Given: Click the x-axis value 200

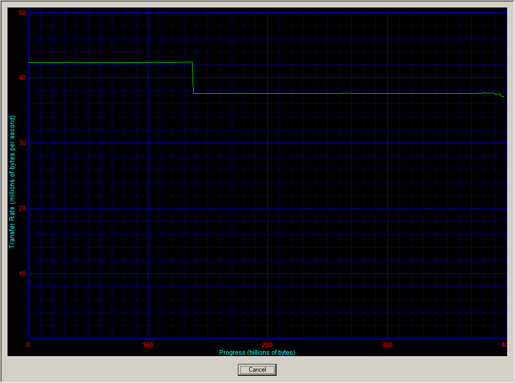Looking at the screenshot, I should [267, 344].
